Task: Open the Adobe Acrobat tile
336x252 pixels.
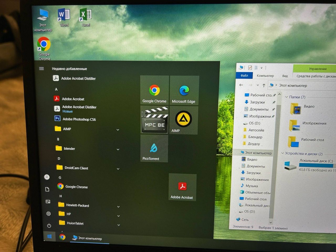Action: tap(182, 187)
